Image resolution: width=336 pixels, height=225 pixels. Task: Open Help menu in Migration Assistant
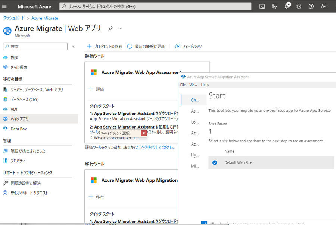pos(205,85)
